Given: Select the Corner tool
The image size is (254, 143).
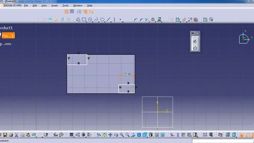Looking at the screenshot, I should pyautogui.click(x=136, y=20).
